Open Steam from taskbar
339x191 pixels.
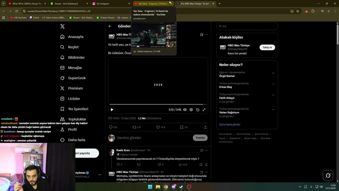point(181,187)
